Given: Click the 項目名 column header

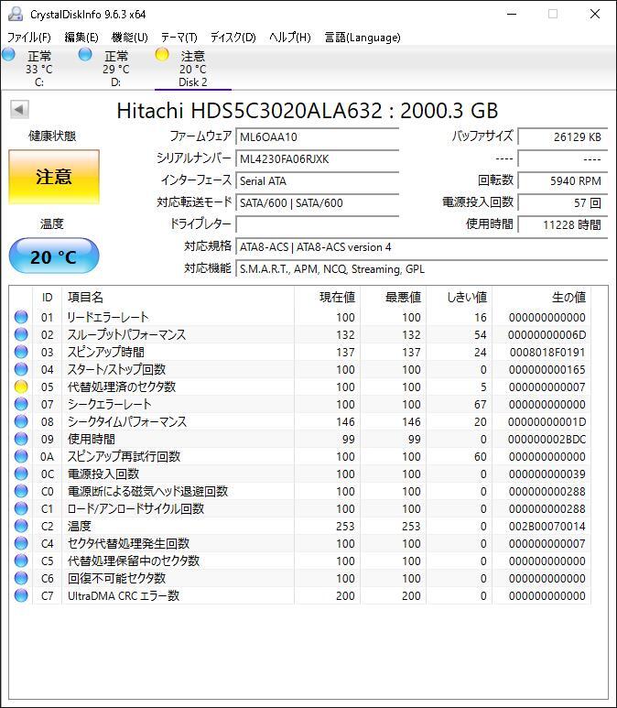Looking at the screenshot, I should 178,297.
